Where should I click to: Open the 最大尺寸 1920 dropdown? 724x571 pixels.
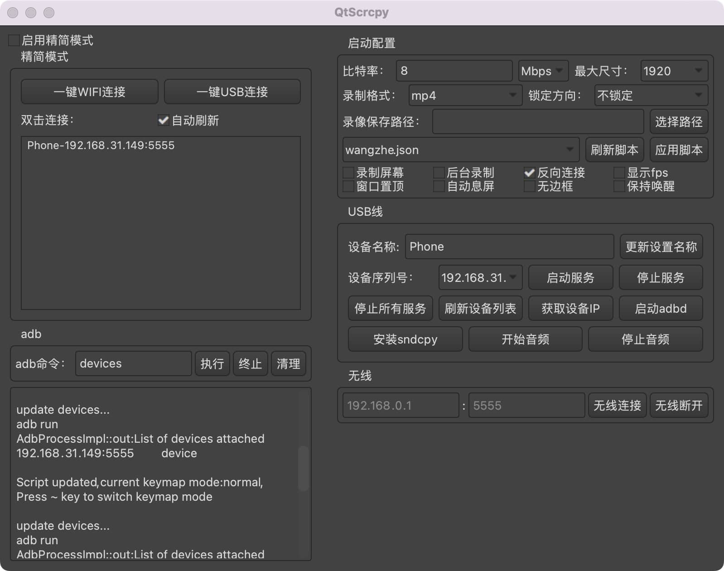(x=674, y=71)
